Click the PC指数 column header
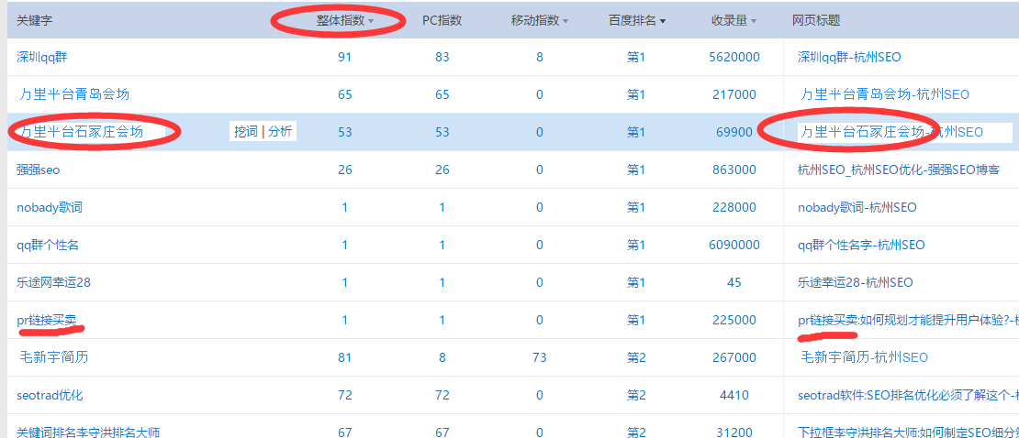 coord(442,20)
